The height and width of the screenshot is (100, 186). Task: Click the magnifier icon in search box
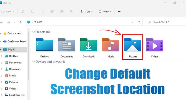click(x=149, y=22)
